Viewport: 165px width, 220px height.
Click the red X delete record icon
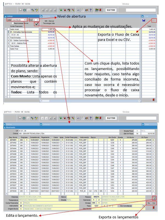point(65,10)
